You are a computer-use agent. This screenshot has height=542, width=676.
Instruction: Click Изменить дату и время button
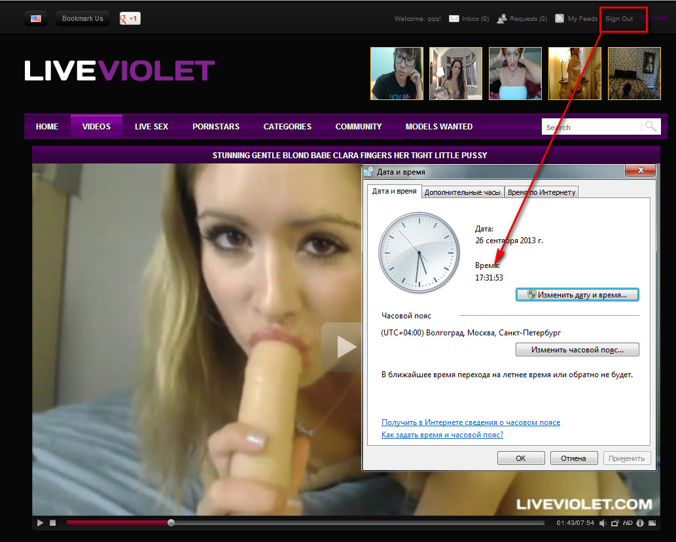pos(577,295)
